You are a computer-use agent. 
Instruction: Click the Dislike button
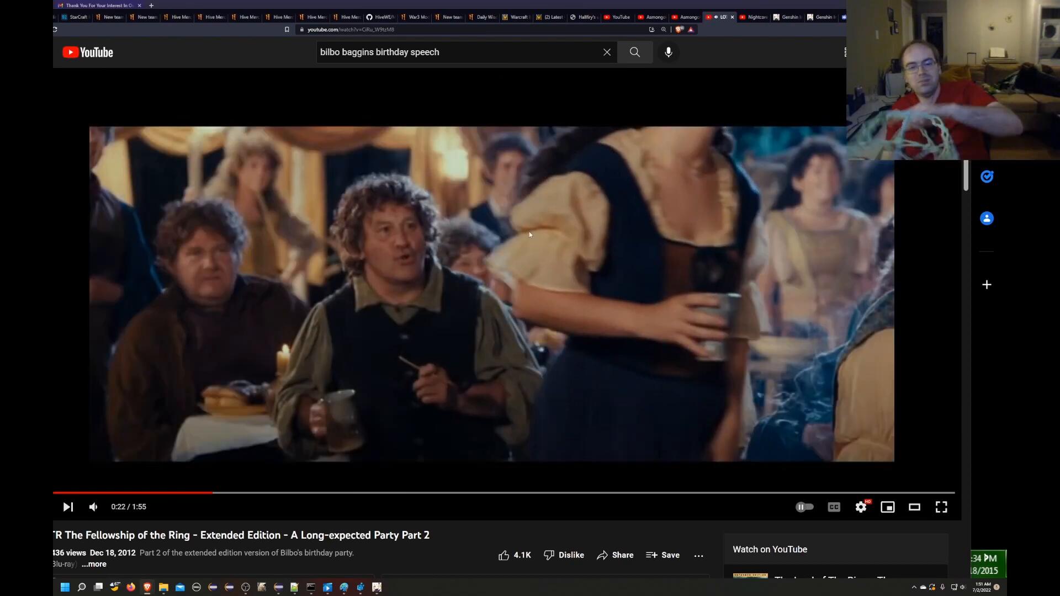[x=564, y=555]
